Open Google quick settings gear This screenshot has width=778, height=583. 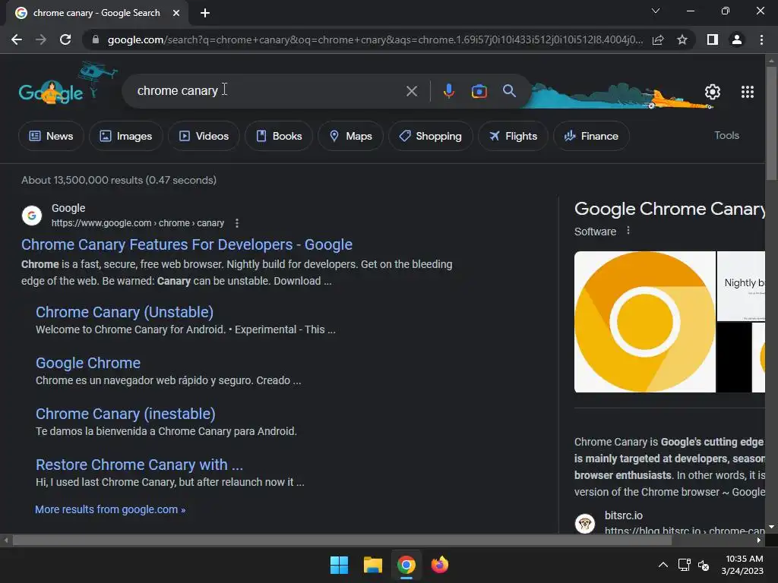coord(713,92)
